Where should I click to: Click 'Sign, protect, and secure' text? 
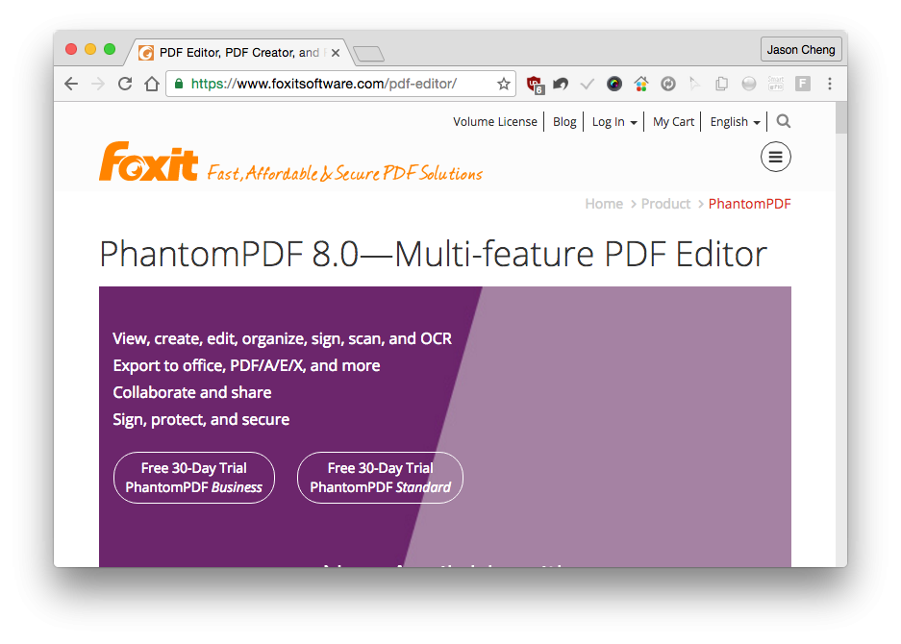[x=201, y=420]
